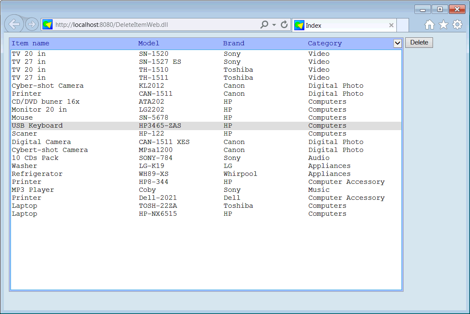The height and width of the screenshot is (314, 470).
Task: Select the Dell-2021 Printer row
Action: [x=206, y=198]
